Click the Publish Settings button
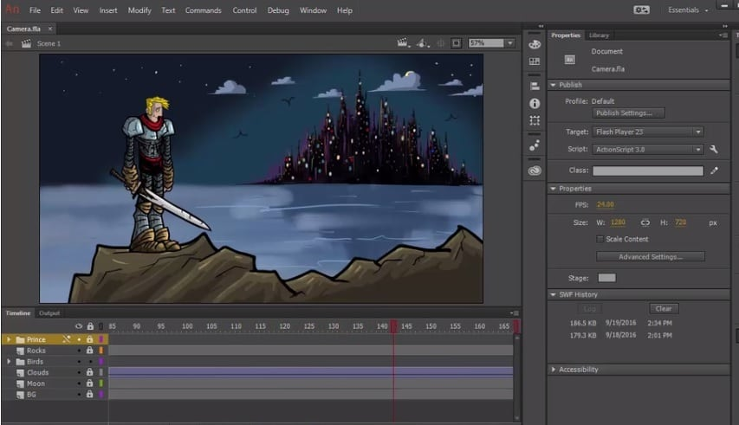This screenshot has width=739, height=425. (x=629, y=113)
